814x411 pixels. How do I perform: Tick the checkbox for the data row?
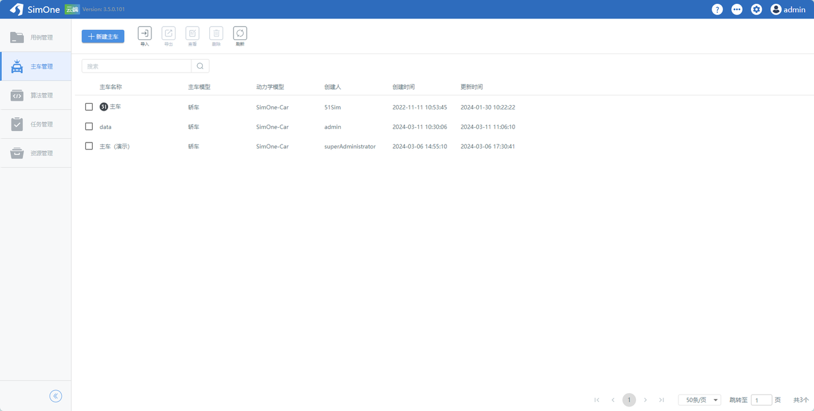(x=89, y=127)
